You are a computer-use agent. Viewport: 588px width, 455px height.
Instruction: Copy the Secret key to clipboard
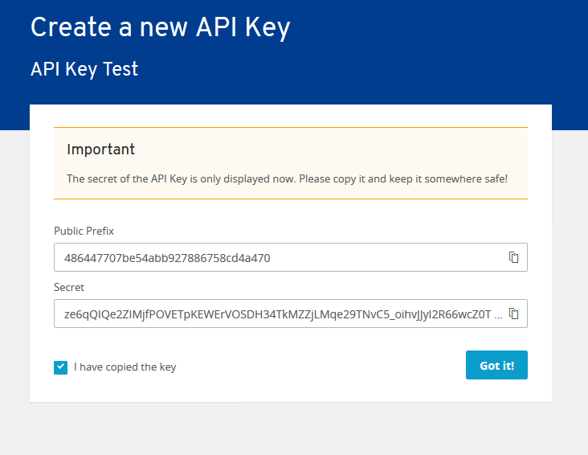coord(514,314)
